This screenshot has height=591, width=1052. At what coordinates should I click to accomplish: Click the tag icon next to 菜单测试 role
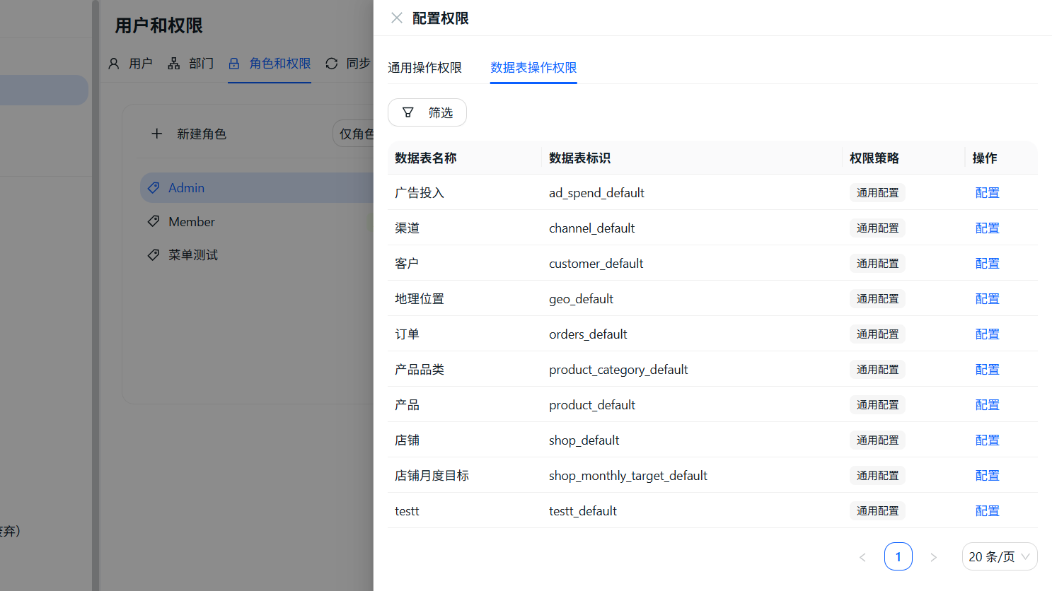point(154,255)
